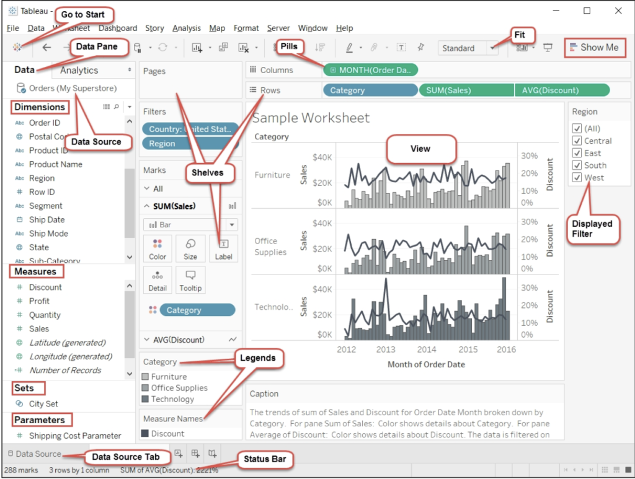Image resolution: width=635 pixels, height=479 pixels.
Task: Click the Size button on the Marks card
Action: [190, 248]
